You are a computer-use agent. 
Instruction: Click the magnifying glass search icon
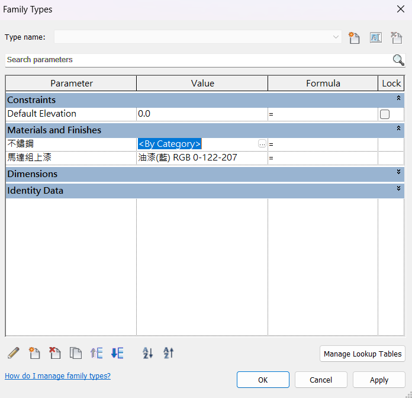[x=398, y=60]
